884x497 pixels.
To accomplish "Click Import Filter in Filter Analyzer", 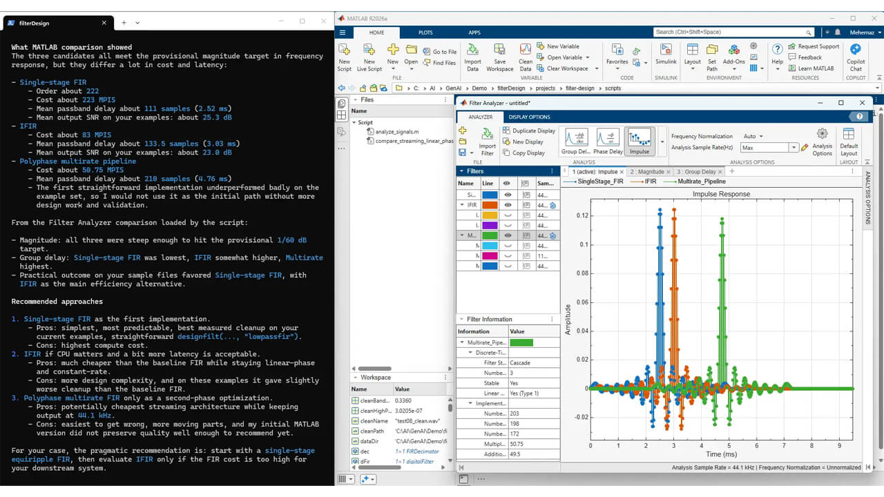I will coord(487,142).
